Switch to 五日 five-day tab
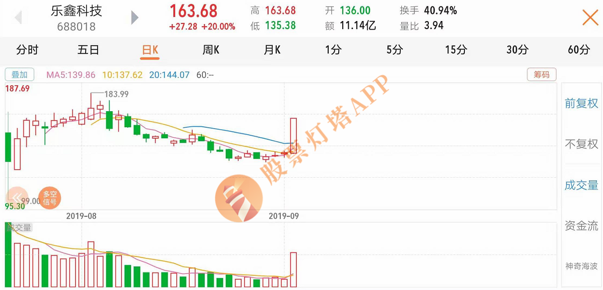The image size is (603, 290). 88,50
